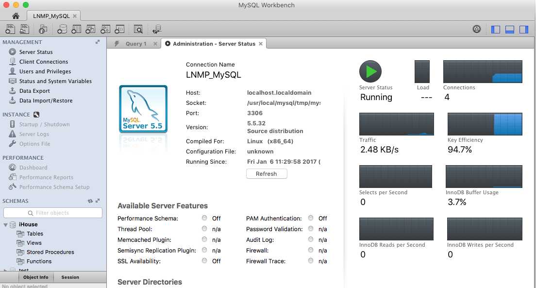Image resolution: width=536 pixels, height=288 pixels.
Task: Select the Stored Procedures node
Action: coord(50,252)
